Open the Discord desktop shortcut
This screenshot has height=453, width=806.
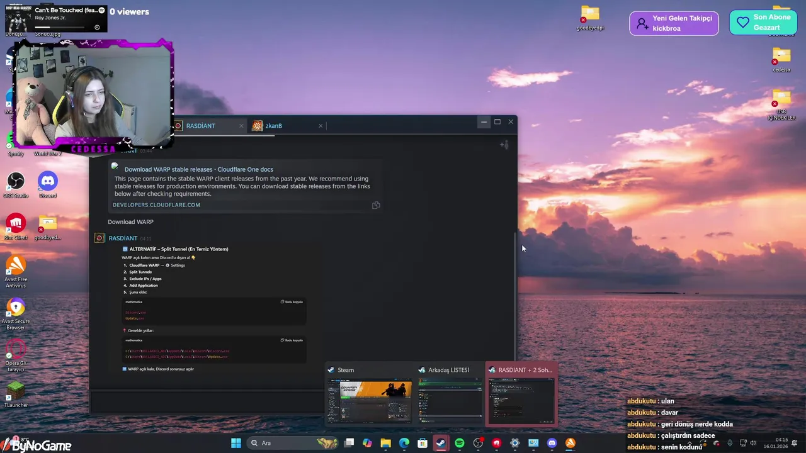[x=48, y=185]
